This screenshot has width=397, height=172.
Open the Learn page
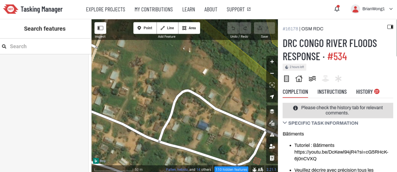click(189, 9)
